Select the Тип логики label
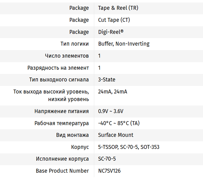Viewport: 203px width, 178px height. (x=75, y=44)
